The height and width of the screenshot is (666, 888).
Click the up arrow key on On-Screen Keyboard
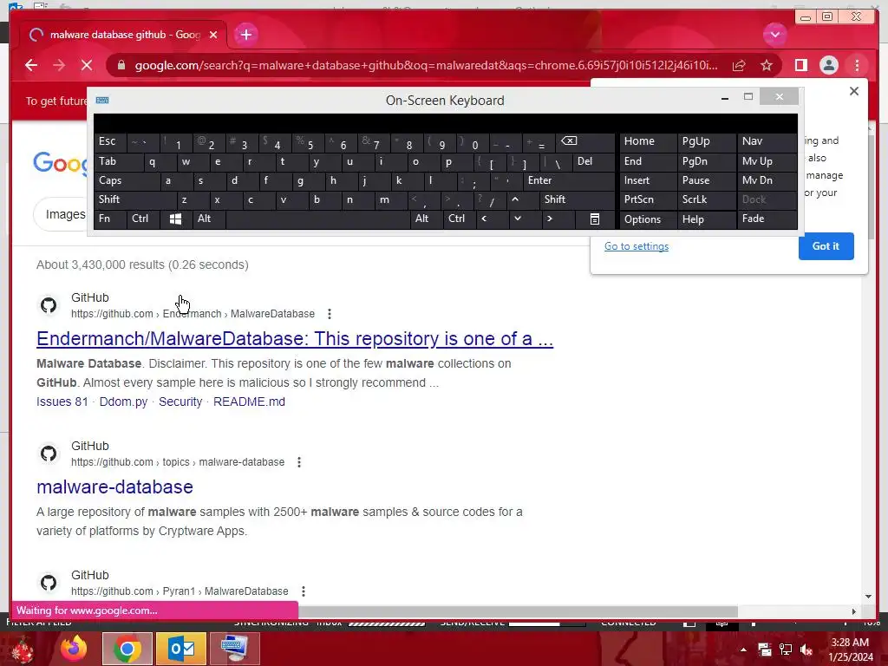click(x=515, y=199)
